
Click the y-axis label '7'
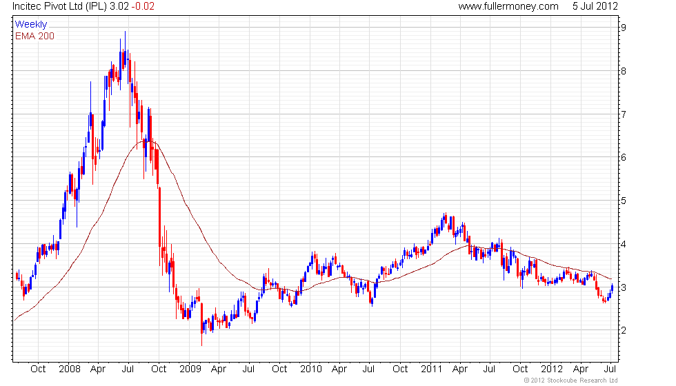point(624,114)
